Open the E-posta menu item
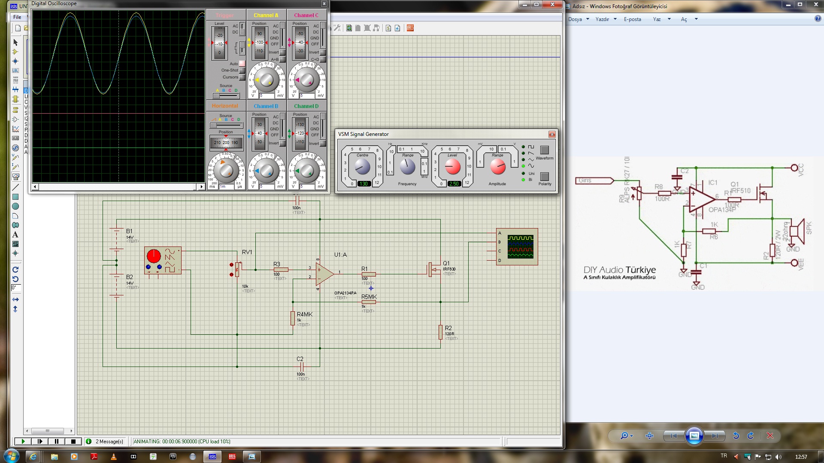824x463 pixels. 632,19
